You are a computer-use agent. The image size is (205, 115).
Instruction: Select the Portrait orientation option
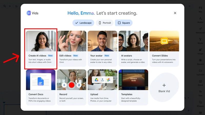click(105, 23)
